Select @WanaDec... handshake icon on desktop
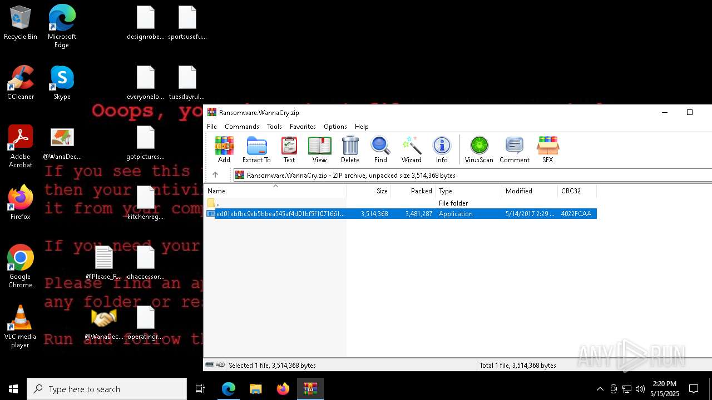 click(104, 324)
